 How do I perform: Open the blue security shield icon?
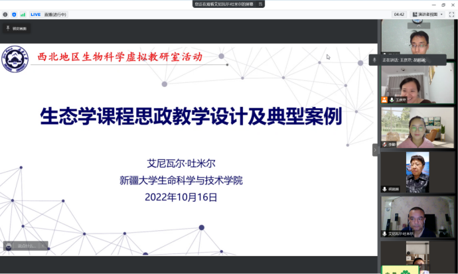[14, 14]
